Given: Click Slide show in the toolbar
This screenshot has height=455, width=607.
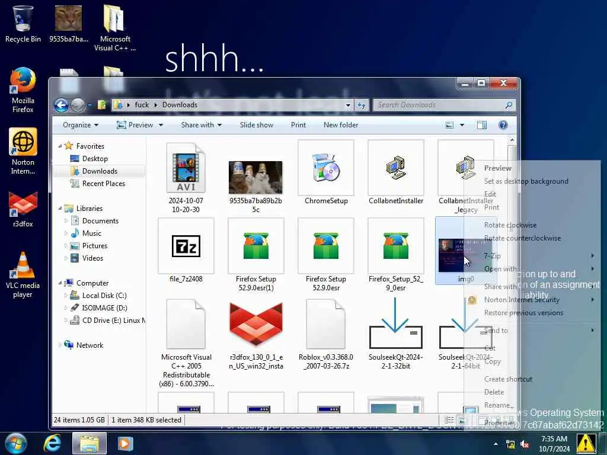Looking at the screenshot, I should pos(256,125).
